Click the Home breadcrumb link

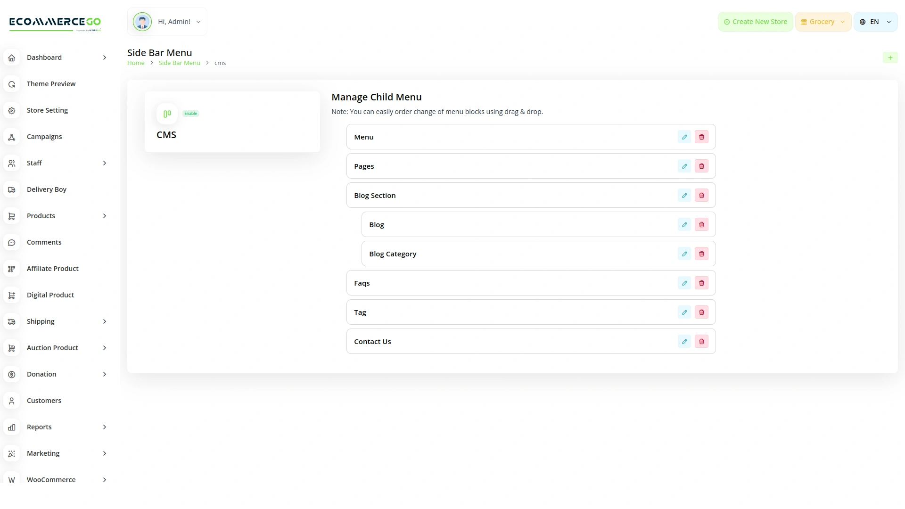(x=136, y=63)
